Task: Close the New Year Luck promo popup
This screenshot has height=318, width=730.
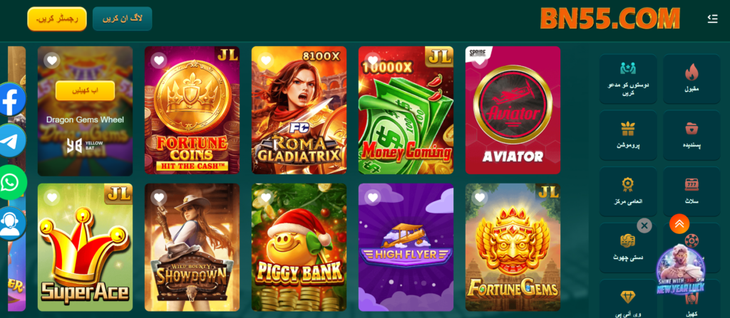Action: 644,226
